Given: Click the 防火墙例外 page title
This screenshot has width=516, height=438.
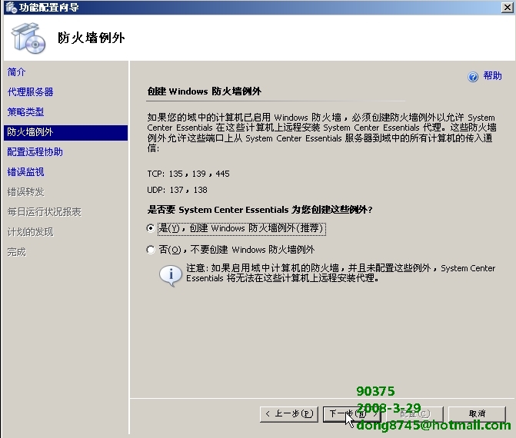Looking at the screenshot, I should coord(92,38).
